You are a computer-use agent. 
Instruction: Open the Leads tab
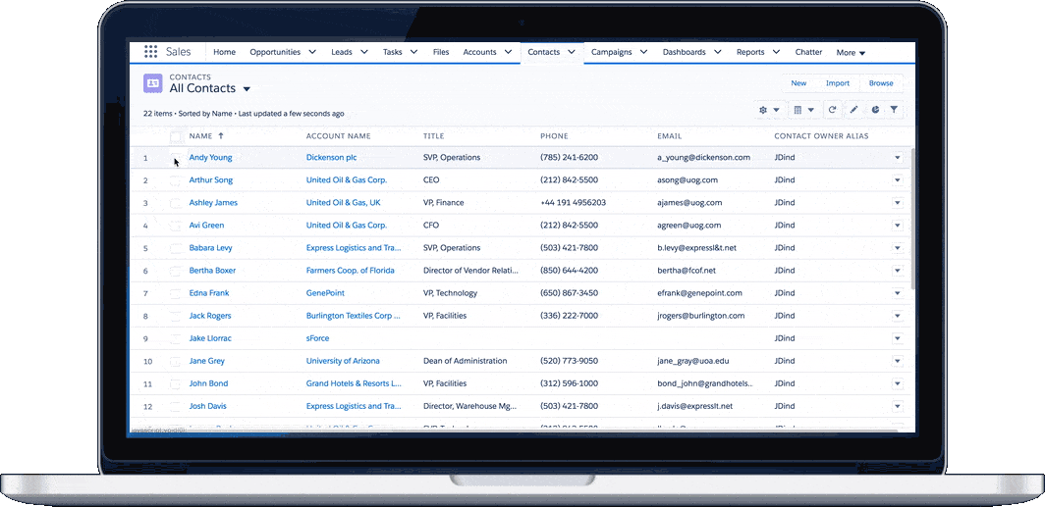coord(342,52)
